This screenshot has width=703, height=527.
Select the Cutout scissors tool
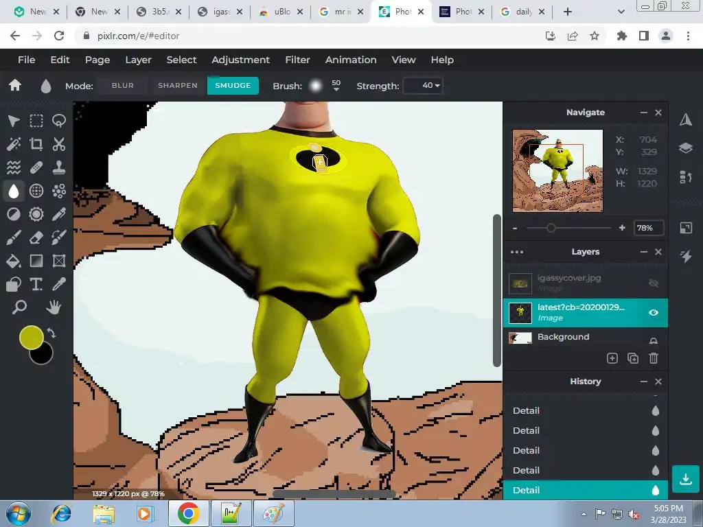(x=59, y=144)
